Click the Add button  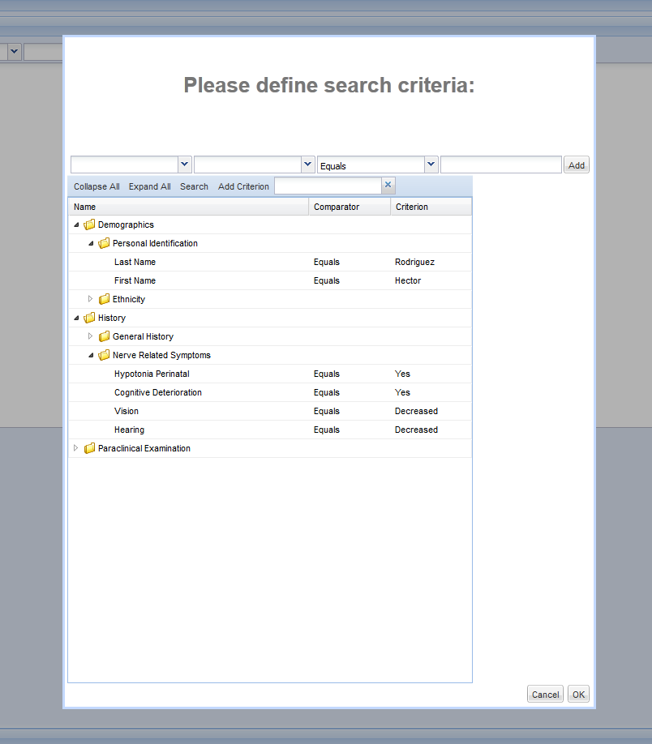576,165
